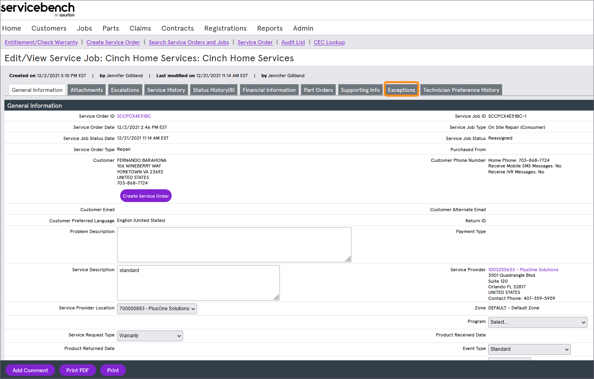Screen dimensions: 594x379
Task: Open the Customers menu
Action: (x=49, y=28)
